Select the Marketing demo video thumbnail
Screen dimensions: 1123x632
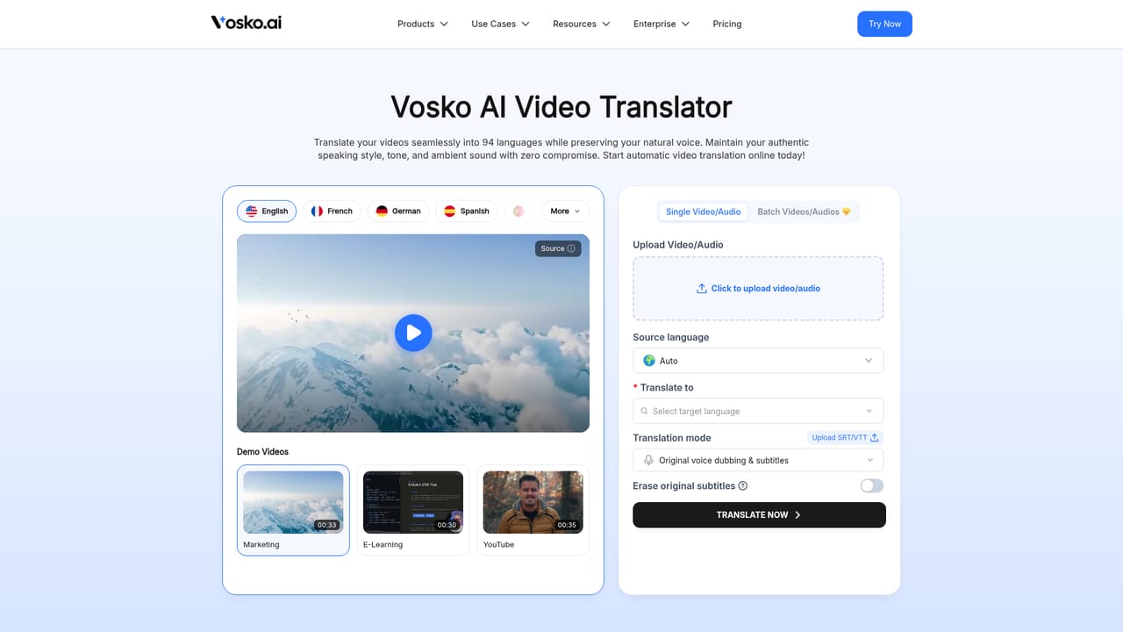click(293, 510)
